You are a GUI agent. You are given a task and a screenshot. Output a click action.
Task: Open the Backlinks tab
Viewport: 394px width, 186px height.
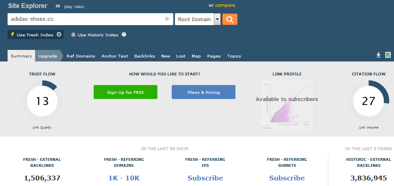point(145,56)
